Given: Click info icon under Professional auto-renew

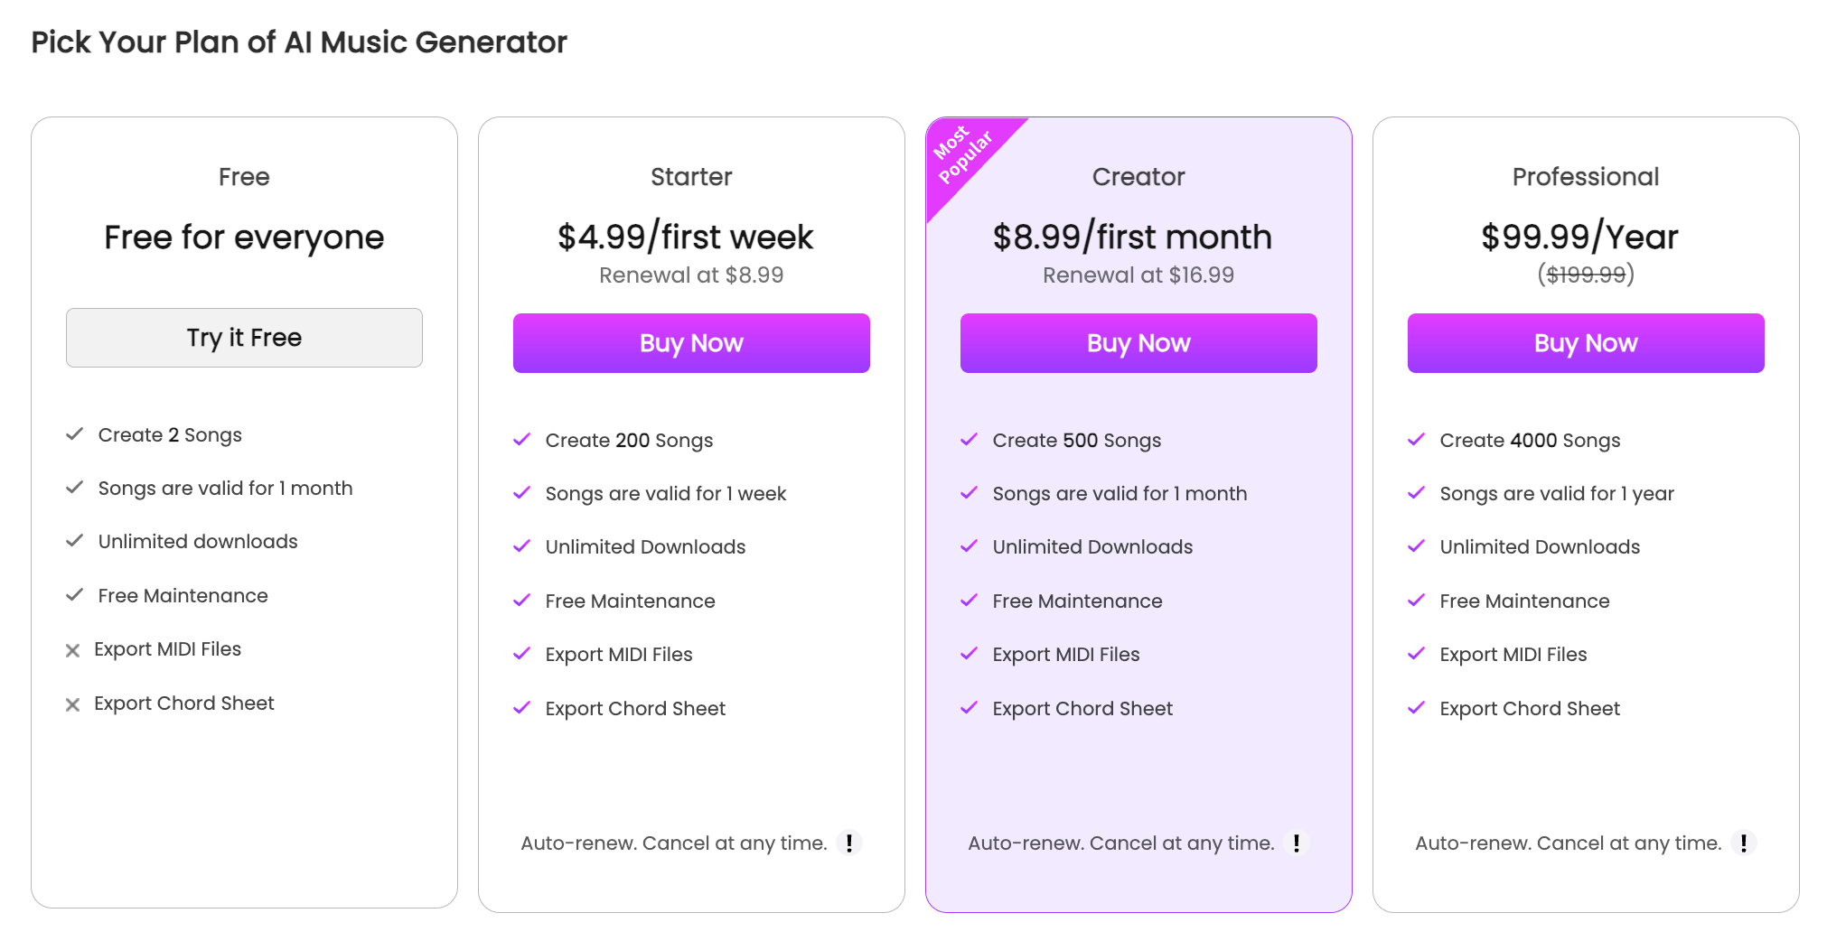Looking at the screenshot, I should coord(1744,843).
